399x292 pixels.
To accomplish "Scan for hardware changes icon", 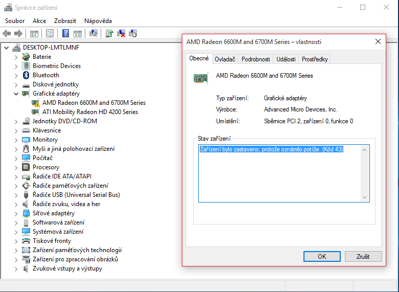I will pos(93,33).
